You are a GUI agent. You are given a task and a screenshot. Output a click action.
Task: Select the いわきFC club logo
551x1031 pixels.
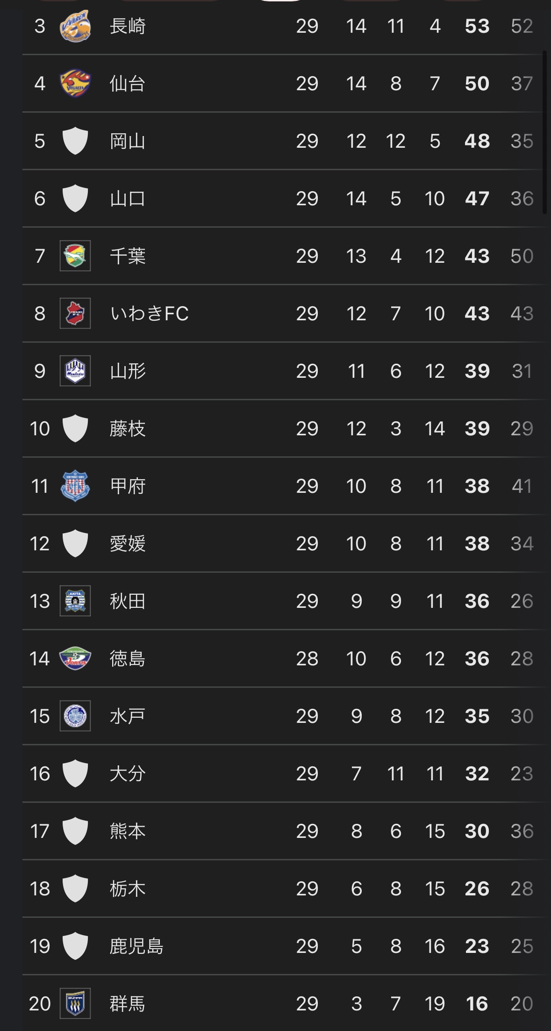75,313
